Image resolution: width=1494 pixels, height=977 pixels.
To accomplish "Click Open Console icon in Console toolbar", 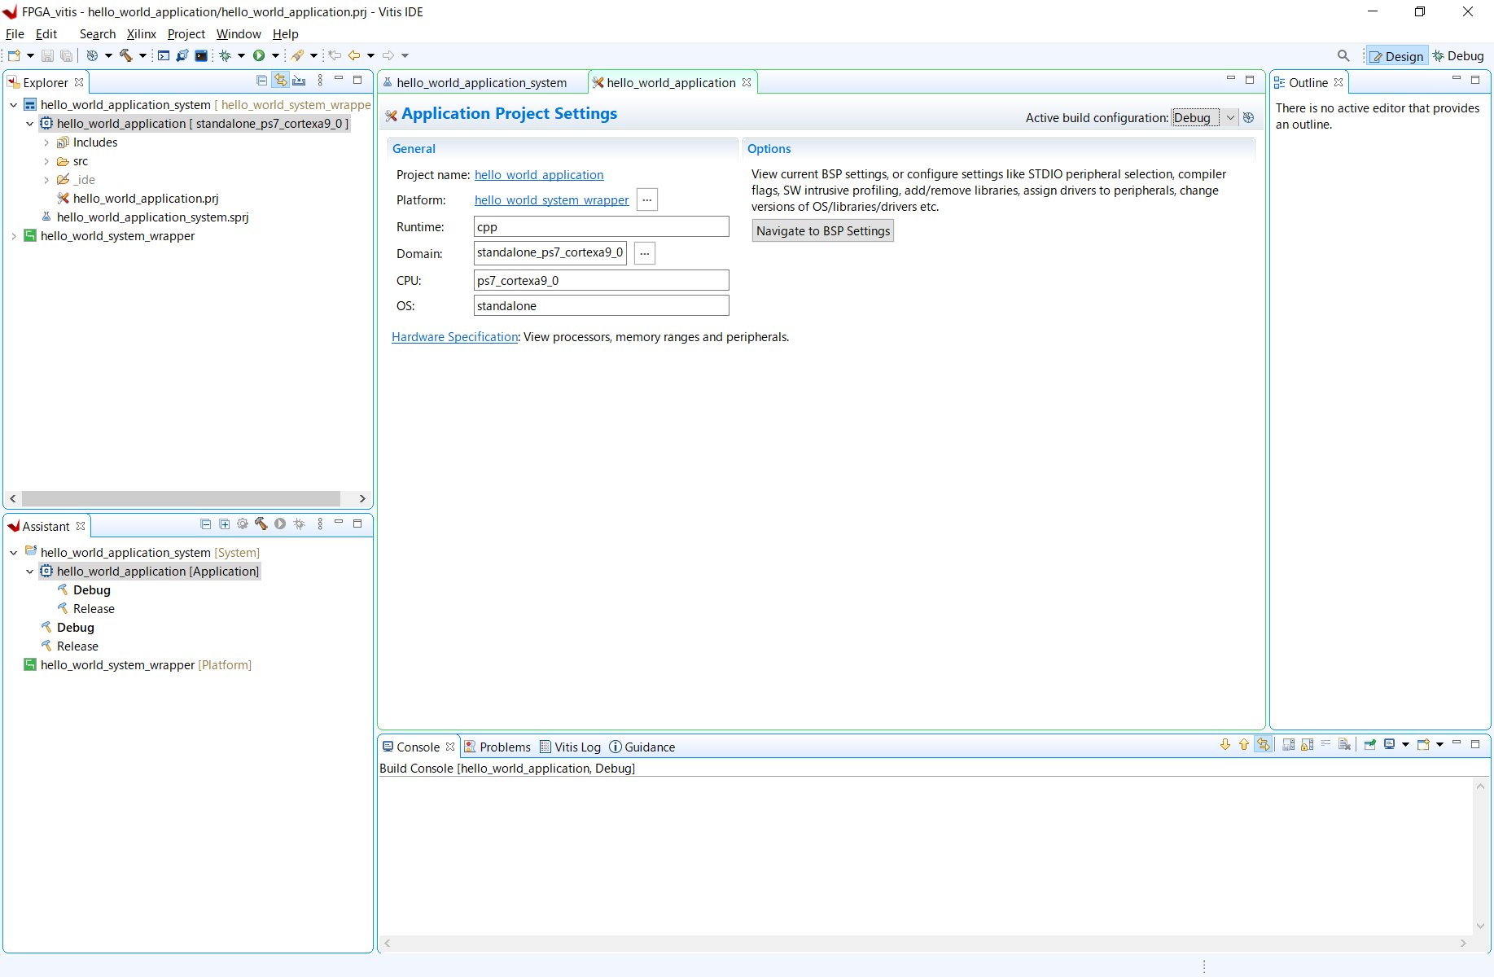I will pyautogui.click(x=1423, y=744).
